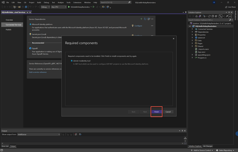Click the Finish button in the dialog

pyautogui.click(x=156, y=112)
